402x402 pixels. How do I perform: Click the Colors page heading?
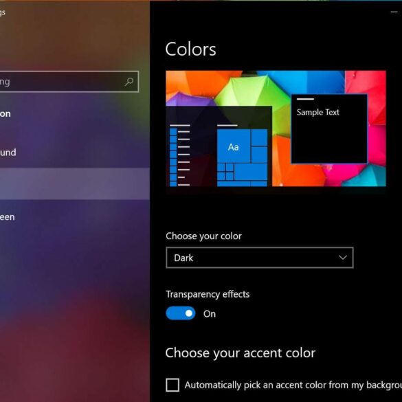(x=190, y=49)
